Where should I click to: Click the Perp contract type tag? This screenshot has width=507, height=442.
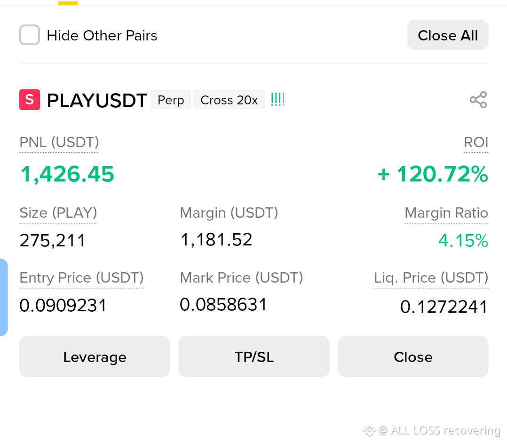171,100
